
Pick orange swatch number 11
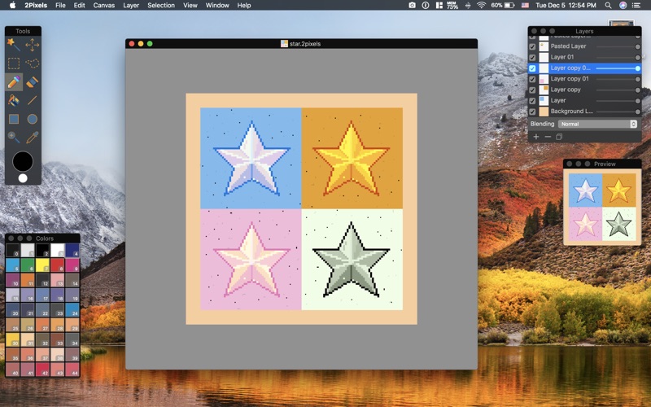coord(28,279)
